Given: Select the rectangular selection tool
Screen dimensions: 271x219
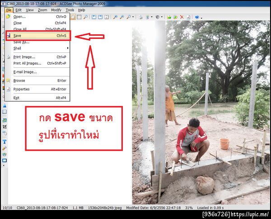Looking at the screenshot, I should 79,17.
